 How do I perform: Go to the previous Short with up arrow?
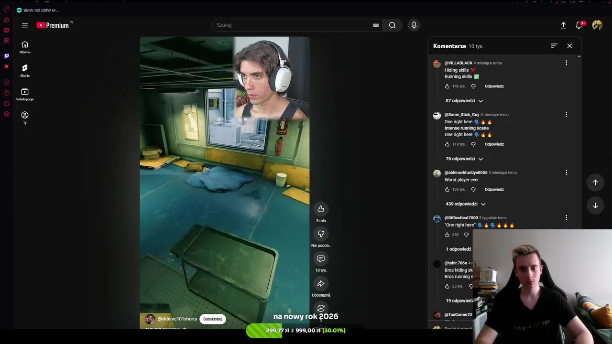[595, 183]
